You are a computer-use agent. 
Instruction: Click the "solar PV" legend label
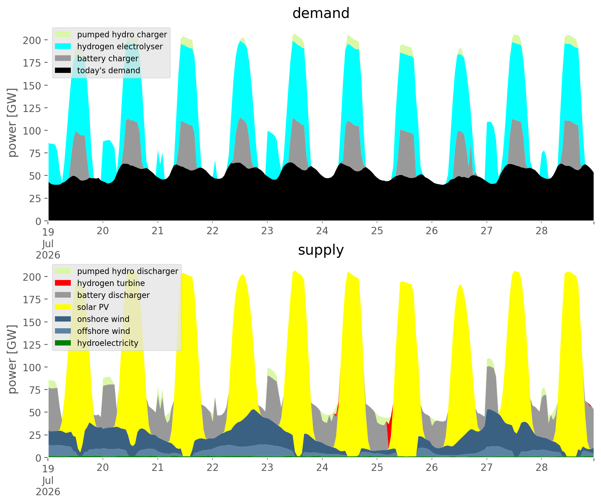(x=93, y=307)
